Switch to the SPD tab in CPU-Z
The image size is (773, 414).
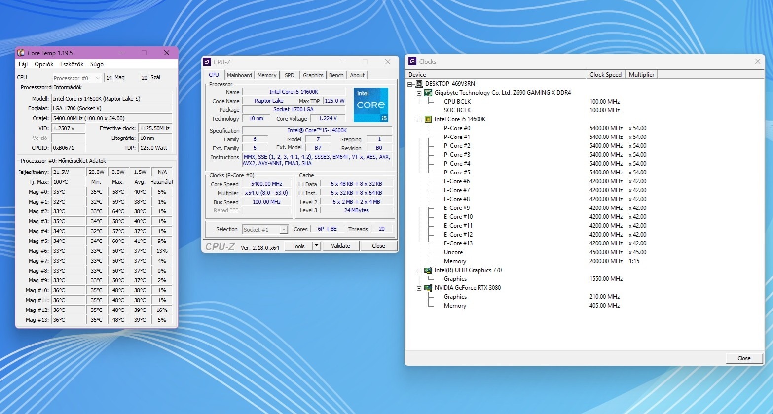click(290, 75)
